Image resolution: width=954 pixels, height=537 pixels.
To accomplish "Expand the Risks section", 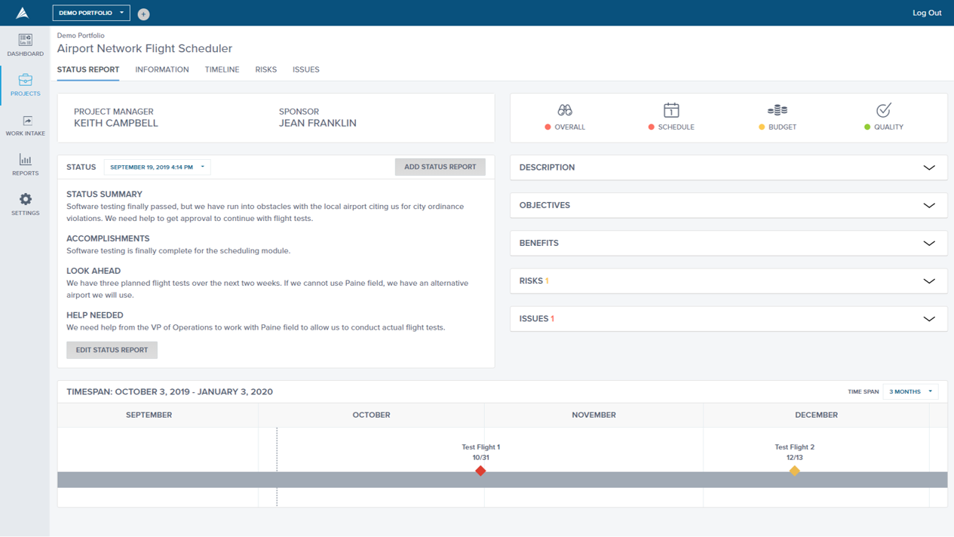I will (x=729, y=281).
